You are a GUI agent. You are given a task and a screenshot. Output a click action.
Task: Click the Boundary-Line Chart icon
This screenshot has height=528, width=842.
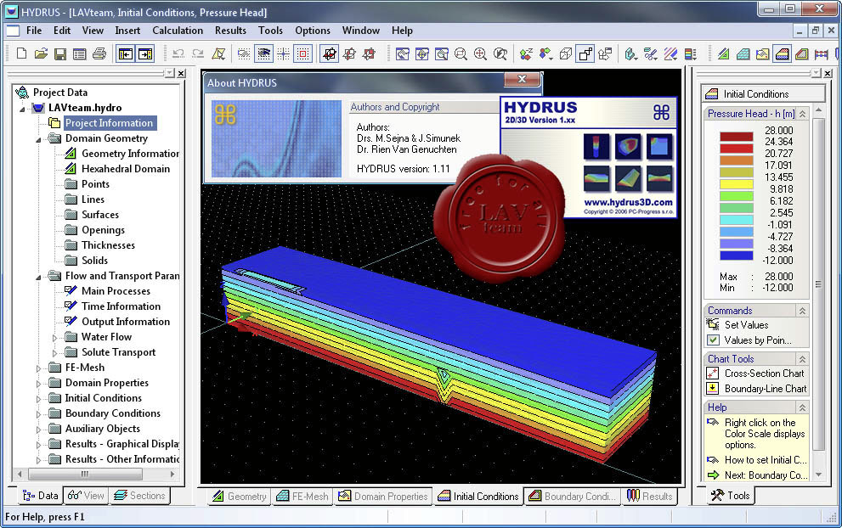(x=713, y=388)
